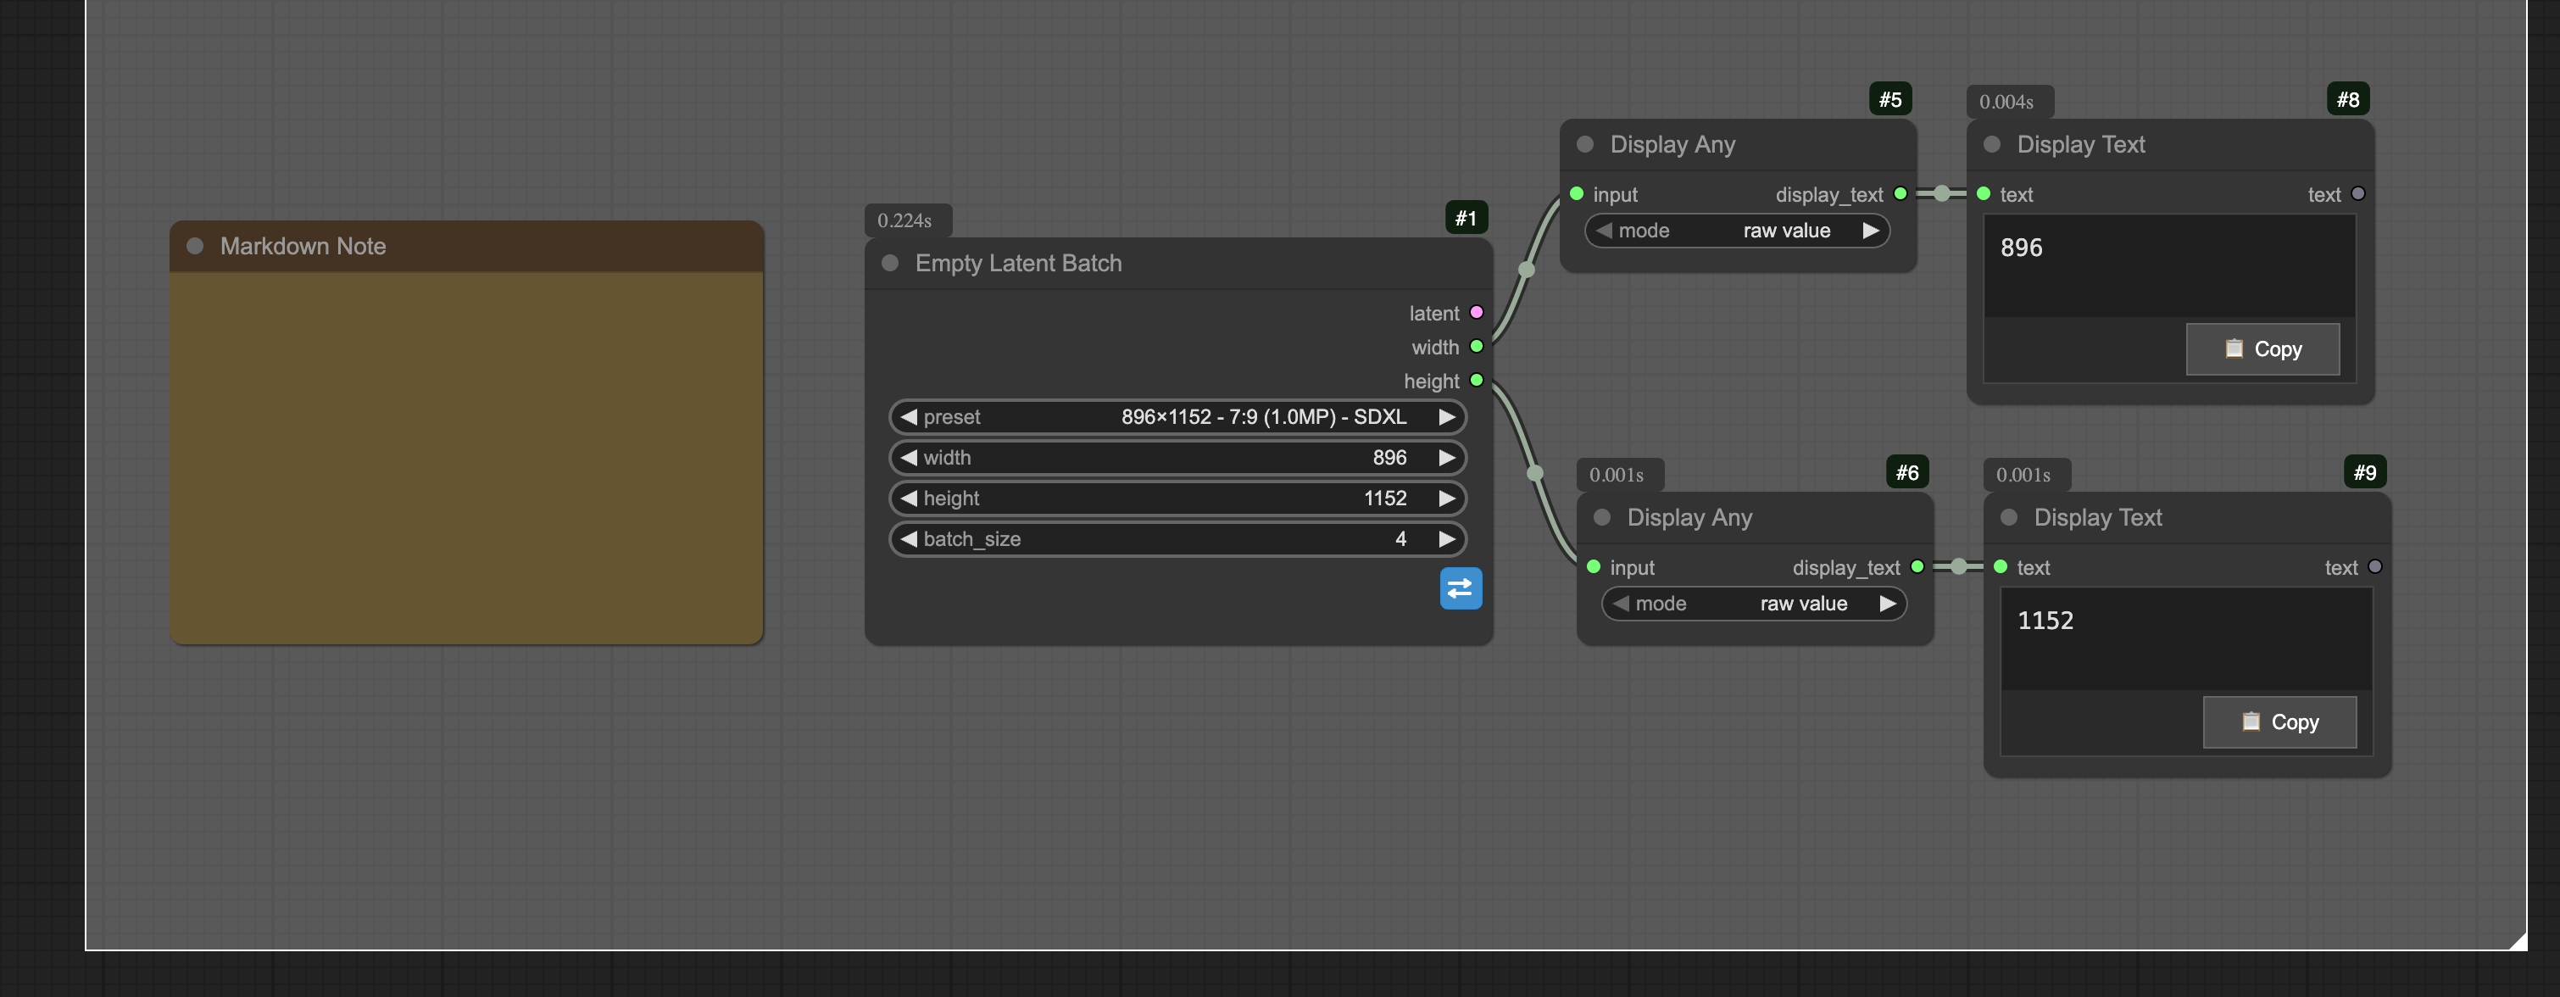The width and height of the screenshot is (2560, 997).
Task: Open mode dropdown in Display Any #6
Action: [x=1754, y=604]
